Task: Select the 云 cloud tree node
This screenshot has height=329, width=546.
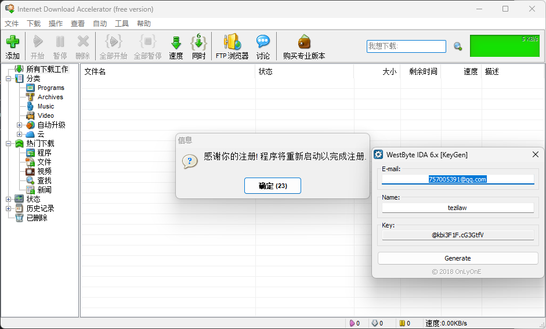Action: (41, 135)
